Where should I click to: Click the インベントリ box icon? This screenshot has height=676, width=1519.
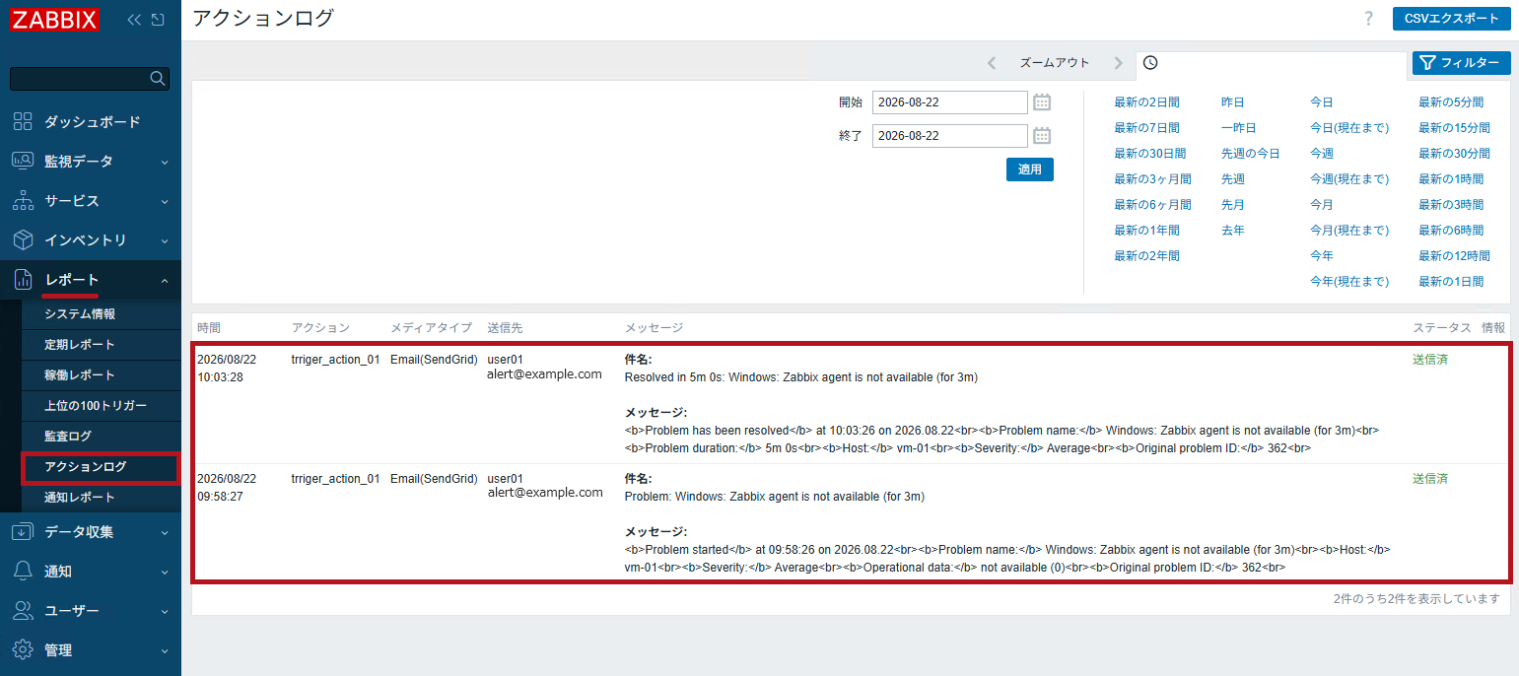click(x=23, y=239)
